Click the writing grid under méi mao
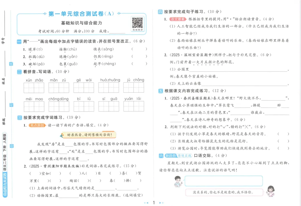 coord(34,106)
